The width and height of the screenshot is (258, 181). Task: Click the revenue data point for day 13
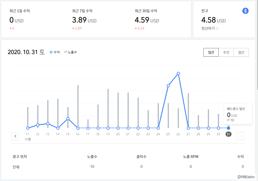[48, 124]
